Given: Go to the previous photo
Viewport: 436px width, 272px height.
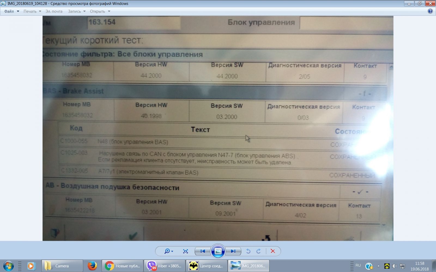Looking at the screenshot, I should tap(203, 251).
